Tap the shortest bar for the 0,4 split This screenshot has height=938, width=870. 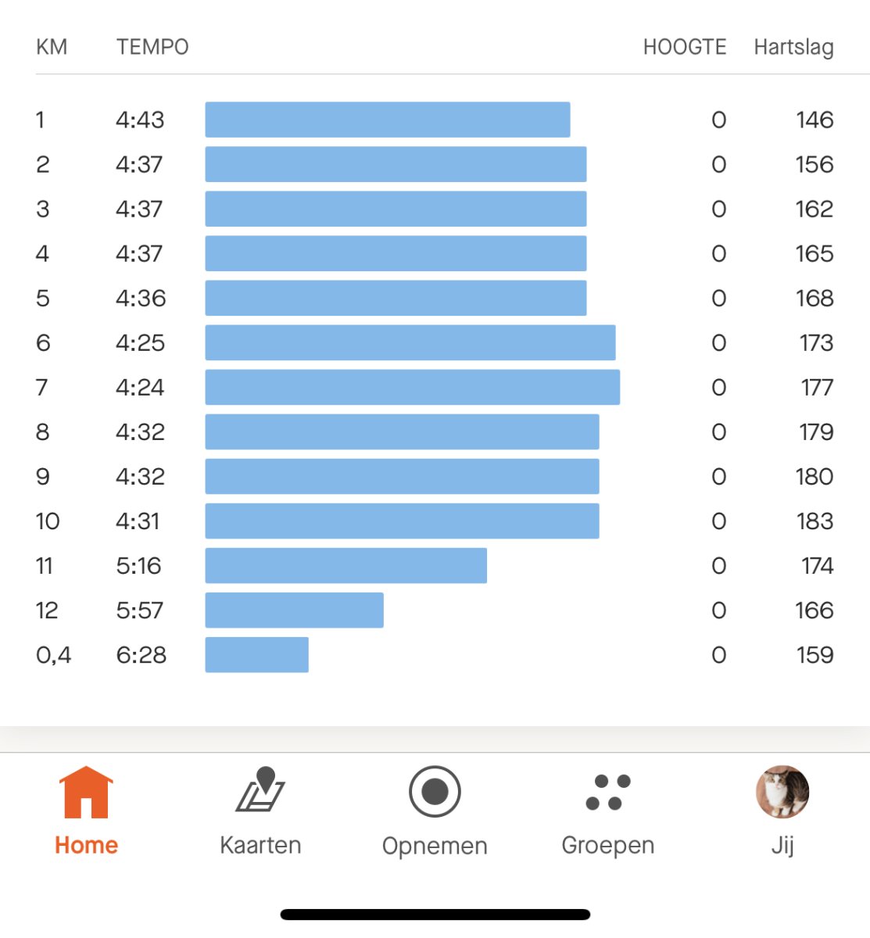(x=256, y=654)
